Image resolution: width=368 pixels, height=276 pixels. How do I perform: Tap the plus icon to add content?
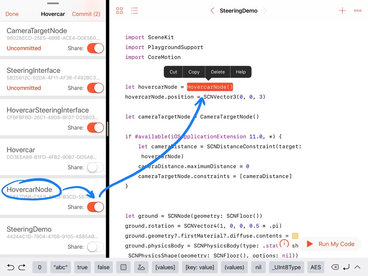point(342,11)
